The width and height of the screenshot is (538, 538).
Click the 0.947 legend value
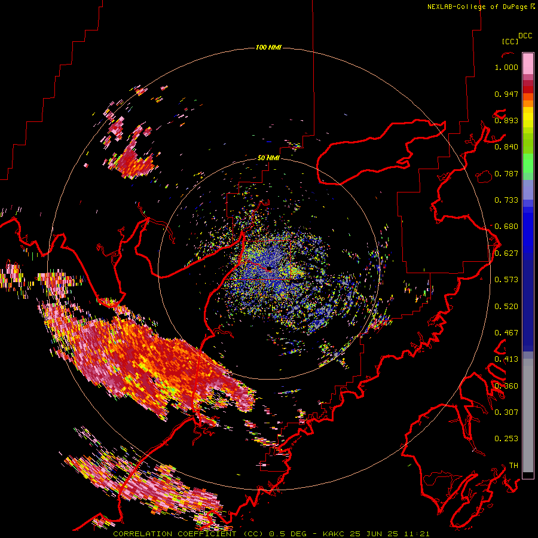pyautogui.click(x=506, y=94)
